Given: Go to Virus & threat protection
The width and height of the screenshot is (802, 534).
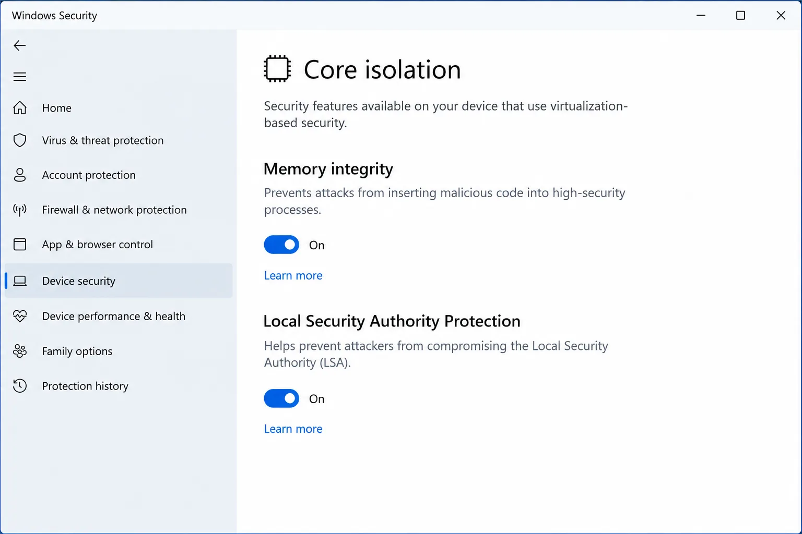Looking at the screenshot, I should [119, 140].
